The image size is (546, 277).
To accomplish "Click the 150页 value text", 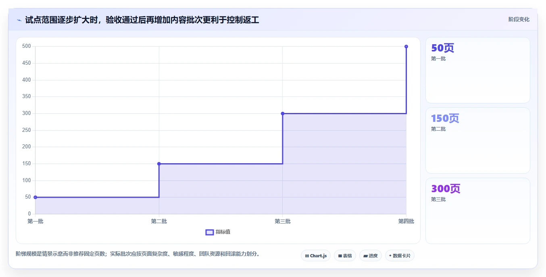I will tap(445, 118).
